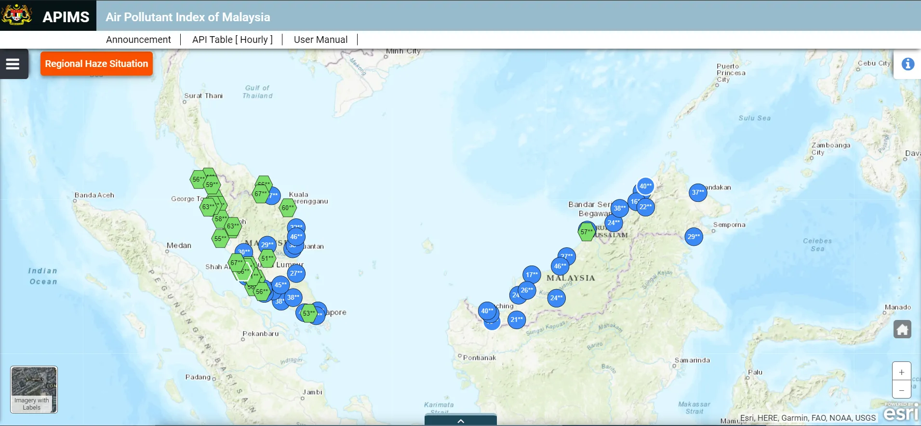Click the Malaysia coat of arms logo
921x426 pixels.
coord(17,15)
